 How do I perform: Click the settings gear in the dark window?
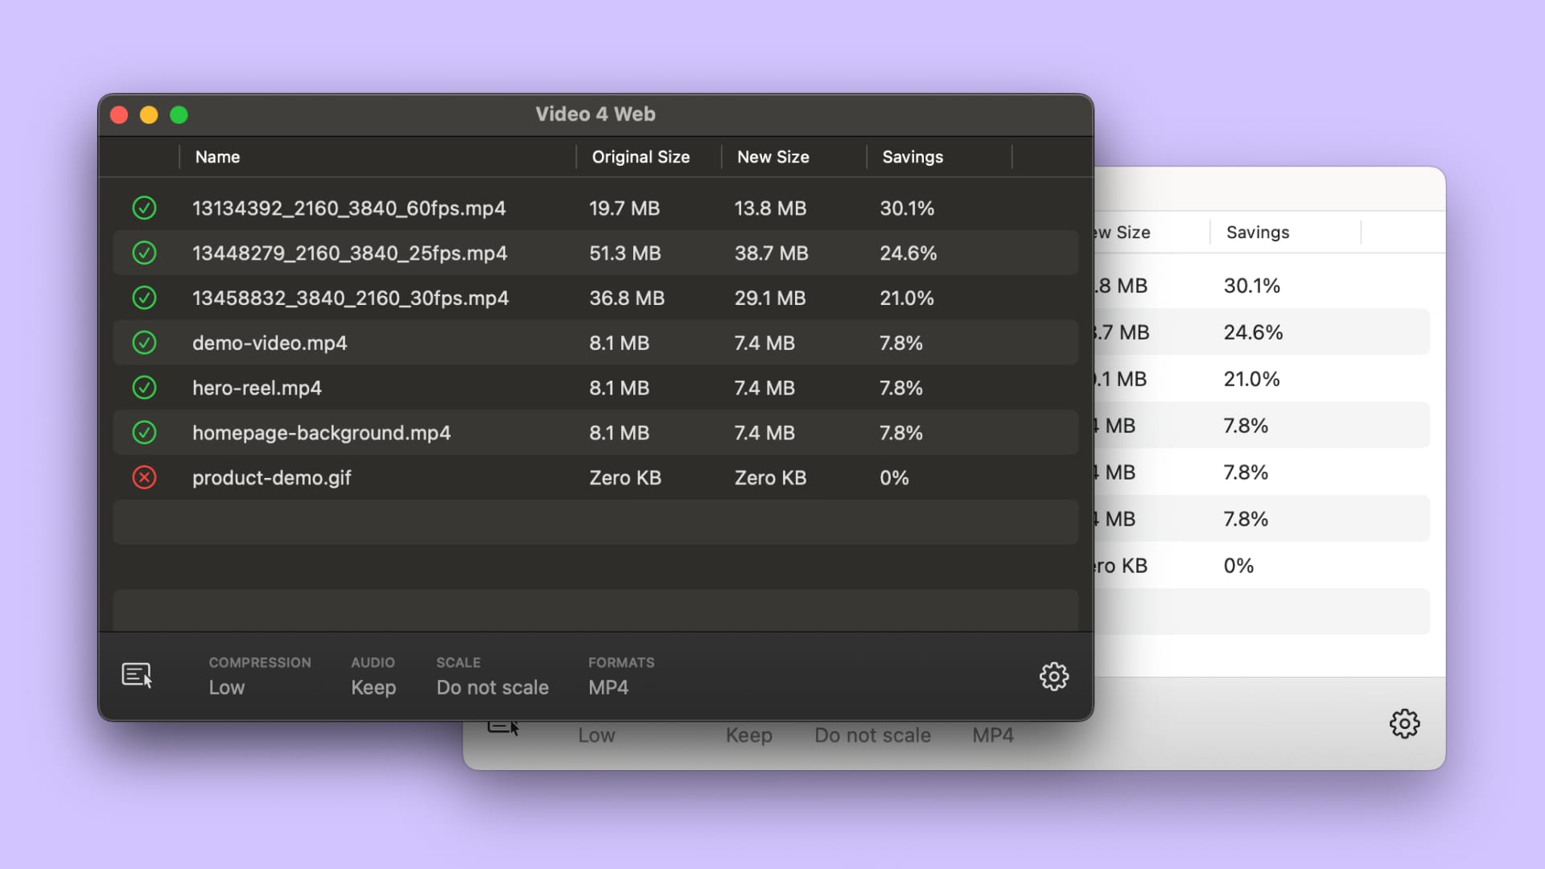coord(1053,676)
